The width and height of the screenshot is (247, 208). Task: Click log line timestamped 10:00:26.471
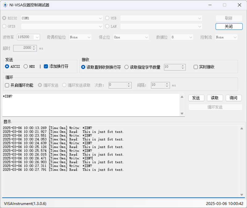[48, 158]
